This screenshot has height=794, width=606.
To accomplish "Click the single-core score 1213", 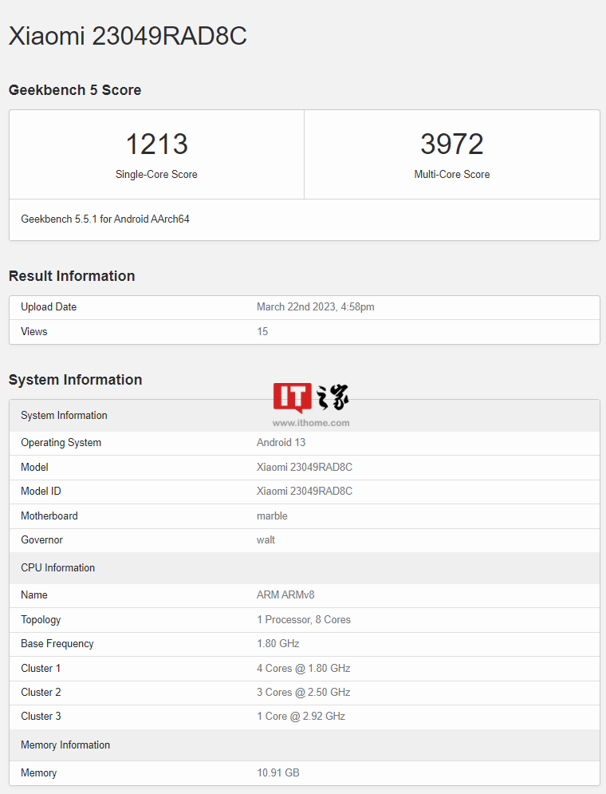I will (156, 144).
